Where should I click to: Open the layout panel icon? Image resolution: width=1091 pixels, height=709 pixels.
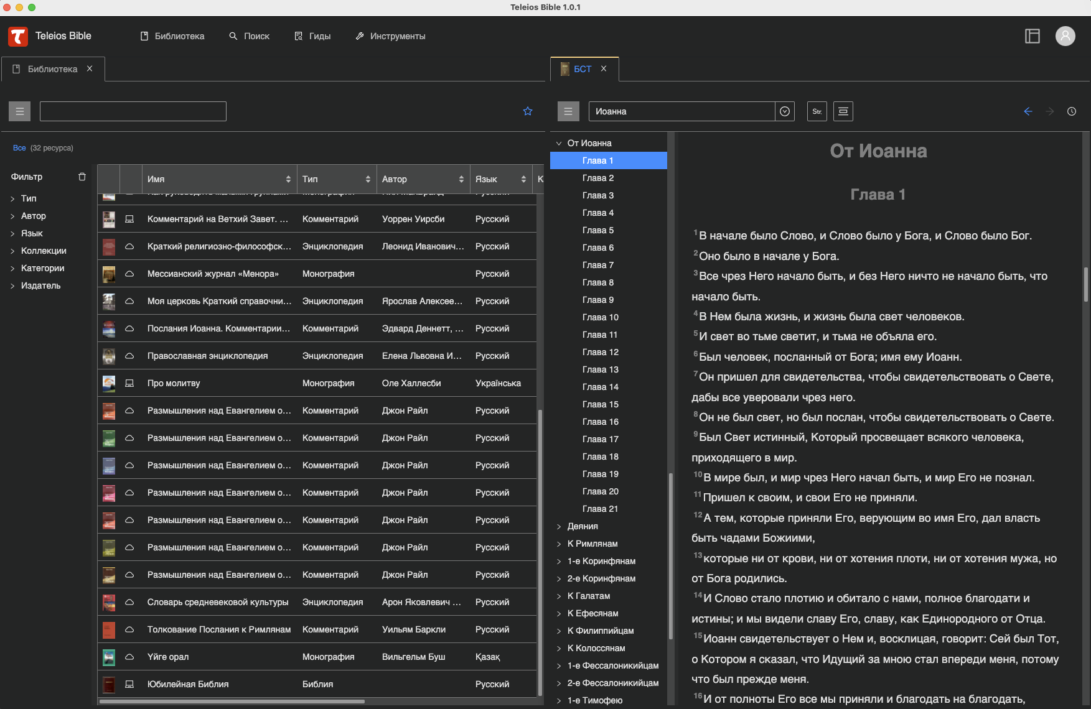point(1032,36)
